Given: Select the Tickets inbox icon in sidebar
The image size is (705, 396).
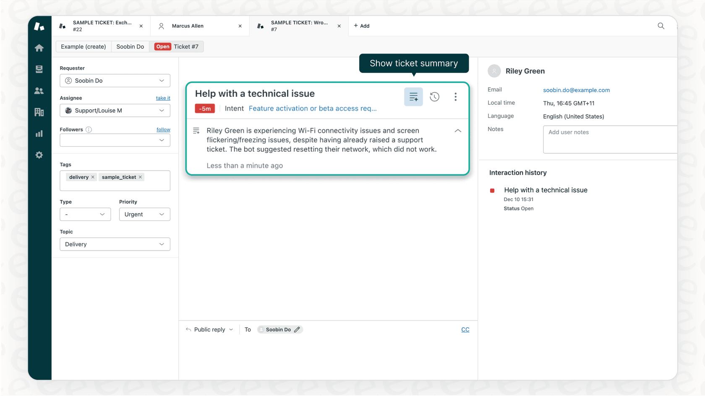Looking at the screenshot, I should [x=39, y=69].
